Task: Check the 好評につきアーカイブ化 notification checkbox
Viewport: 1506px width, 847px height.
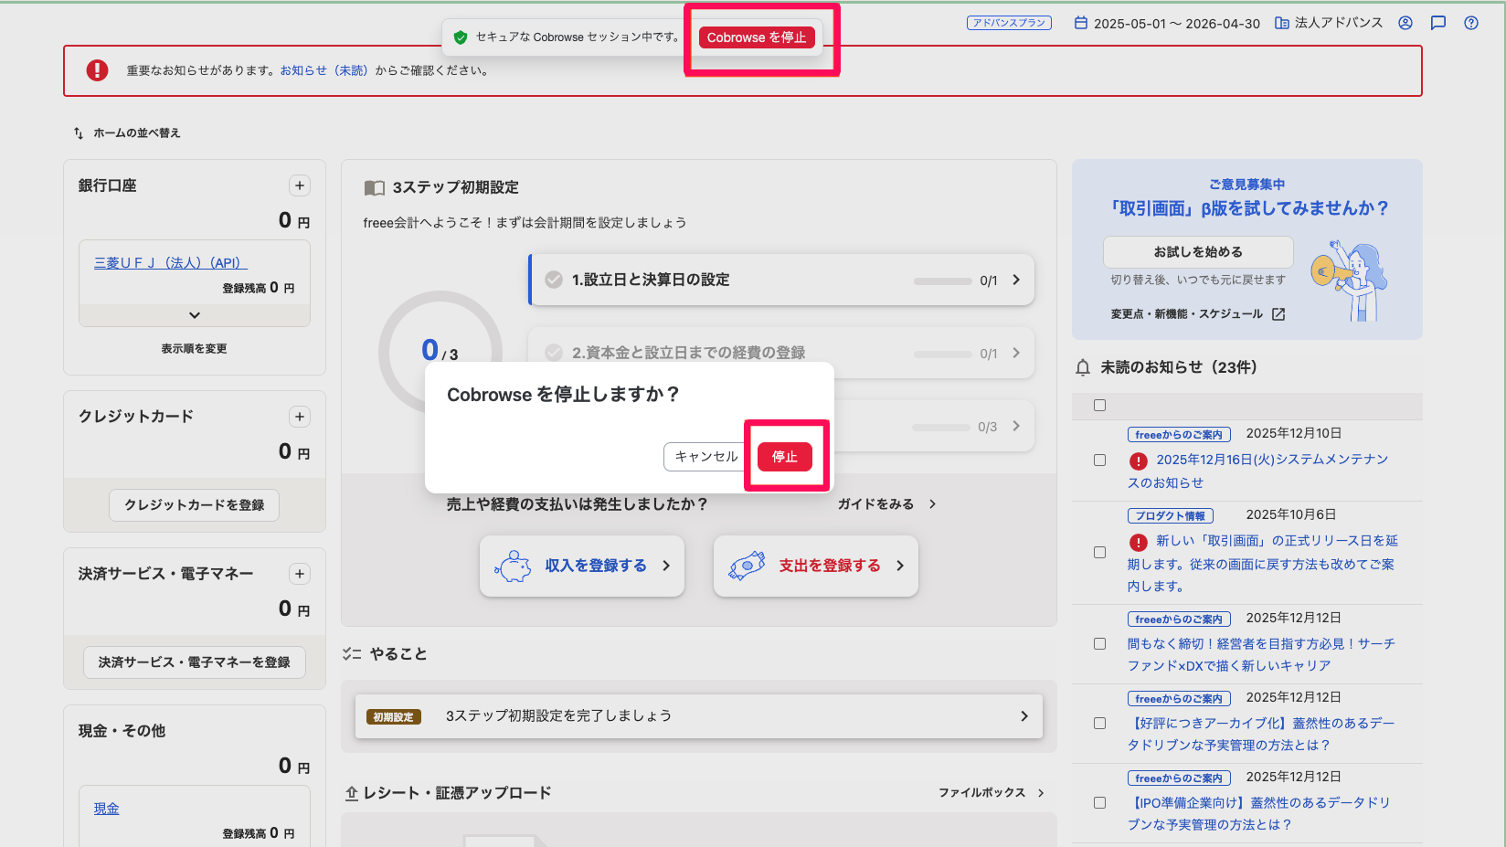Action: [1100, 724]
